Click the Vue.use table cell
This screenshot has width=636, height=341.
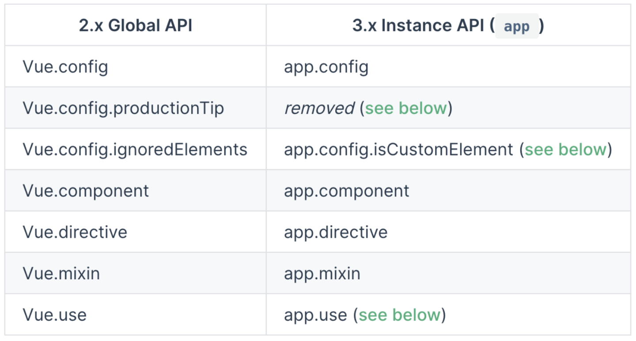(54, 315)
